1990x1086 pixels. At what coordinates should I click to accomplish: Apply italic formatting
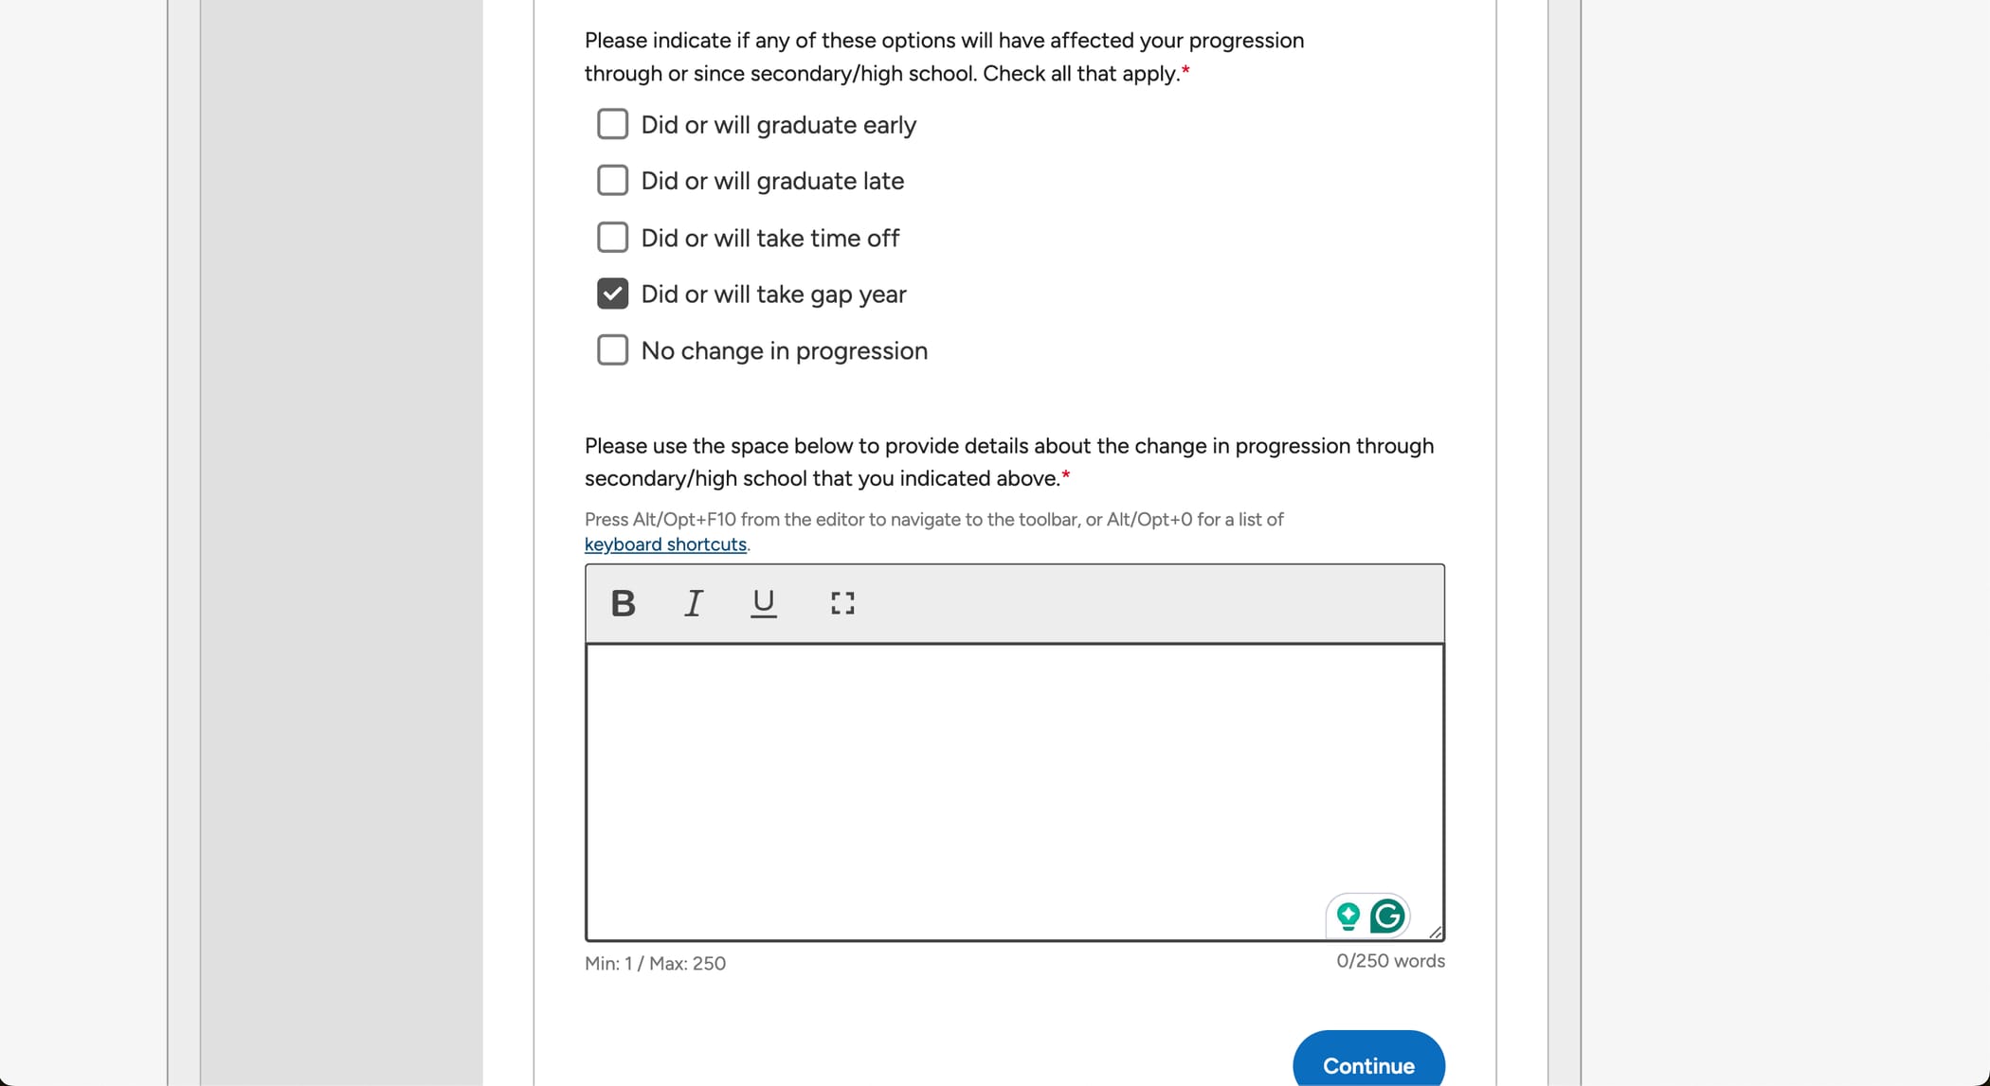693,603
